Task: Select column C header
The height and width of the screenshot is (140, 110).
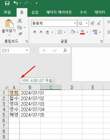Action: click(x=51, y=87)
